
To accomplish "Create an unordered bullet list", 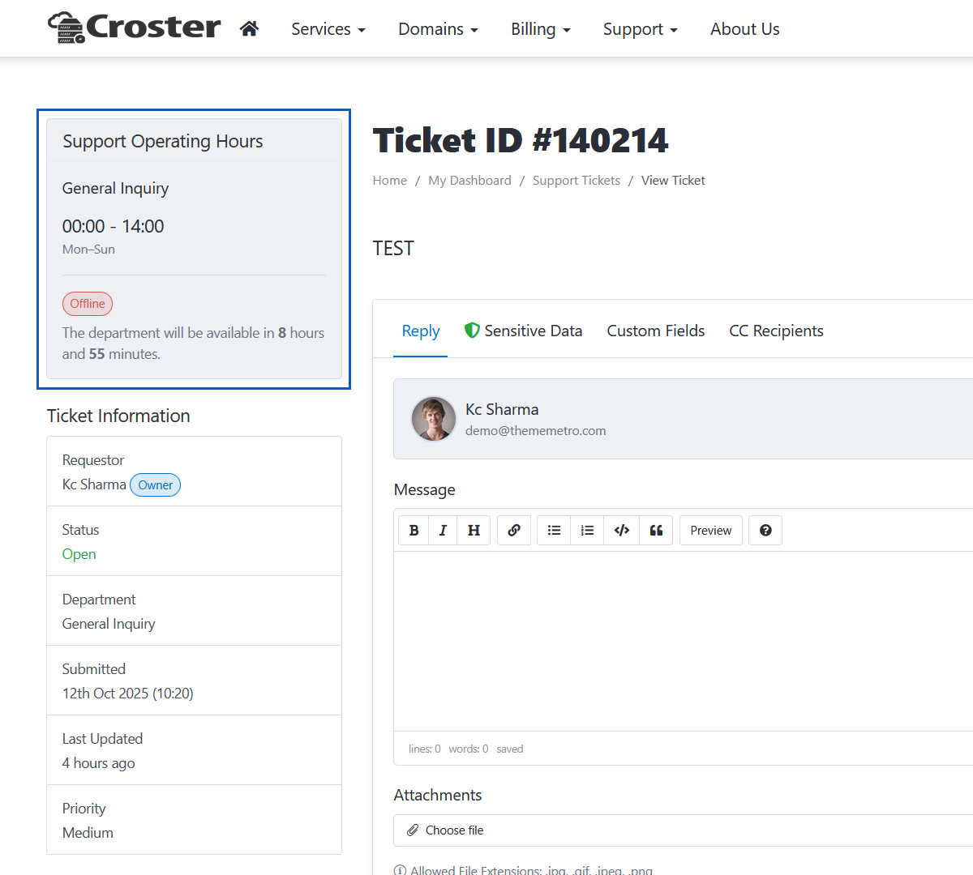I will [554, 531].
